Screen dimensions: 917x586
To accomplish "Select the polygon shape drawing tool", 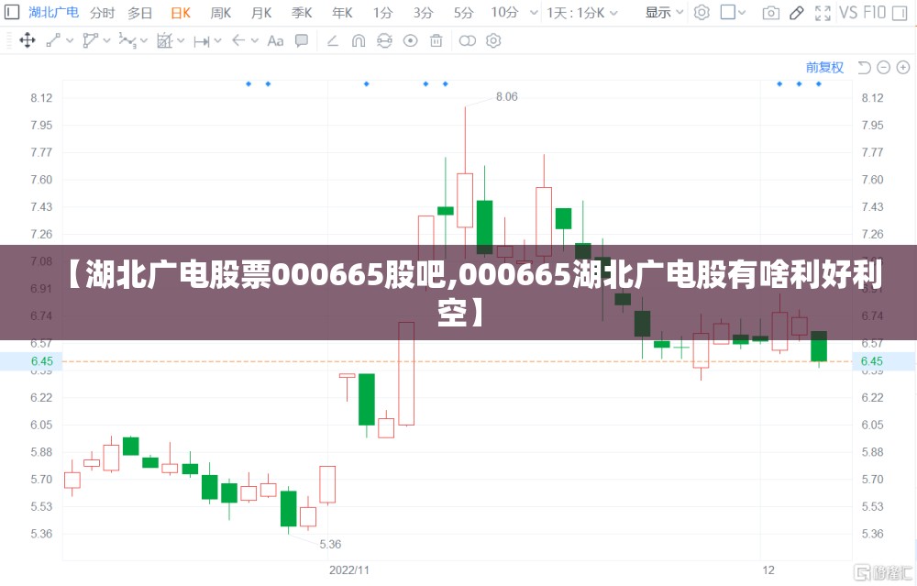I will [x=90, y=40].
